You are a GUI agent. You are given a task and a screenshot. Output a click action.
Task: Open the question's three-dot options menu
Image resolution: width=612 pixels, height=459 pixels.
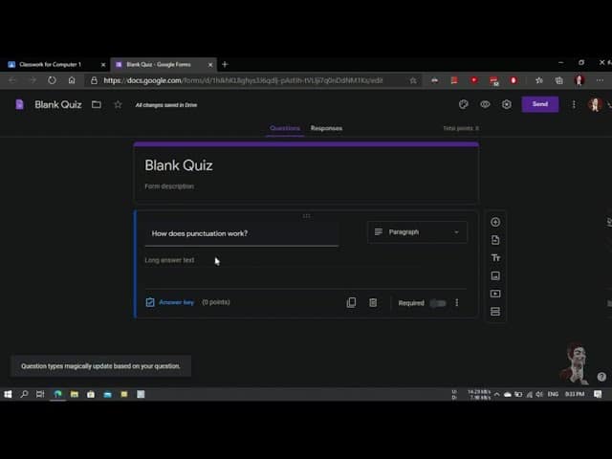457,303
